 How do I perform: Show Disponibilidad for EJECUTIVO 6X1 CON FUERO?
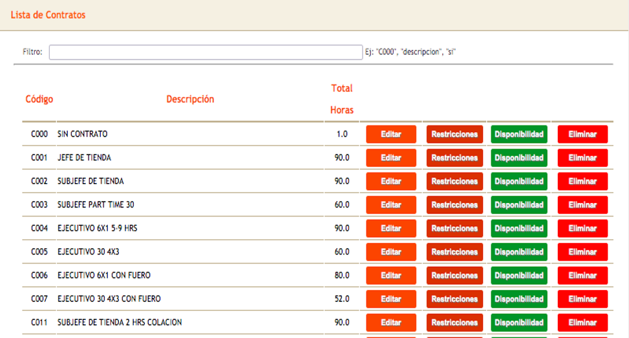click(518, 275)
